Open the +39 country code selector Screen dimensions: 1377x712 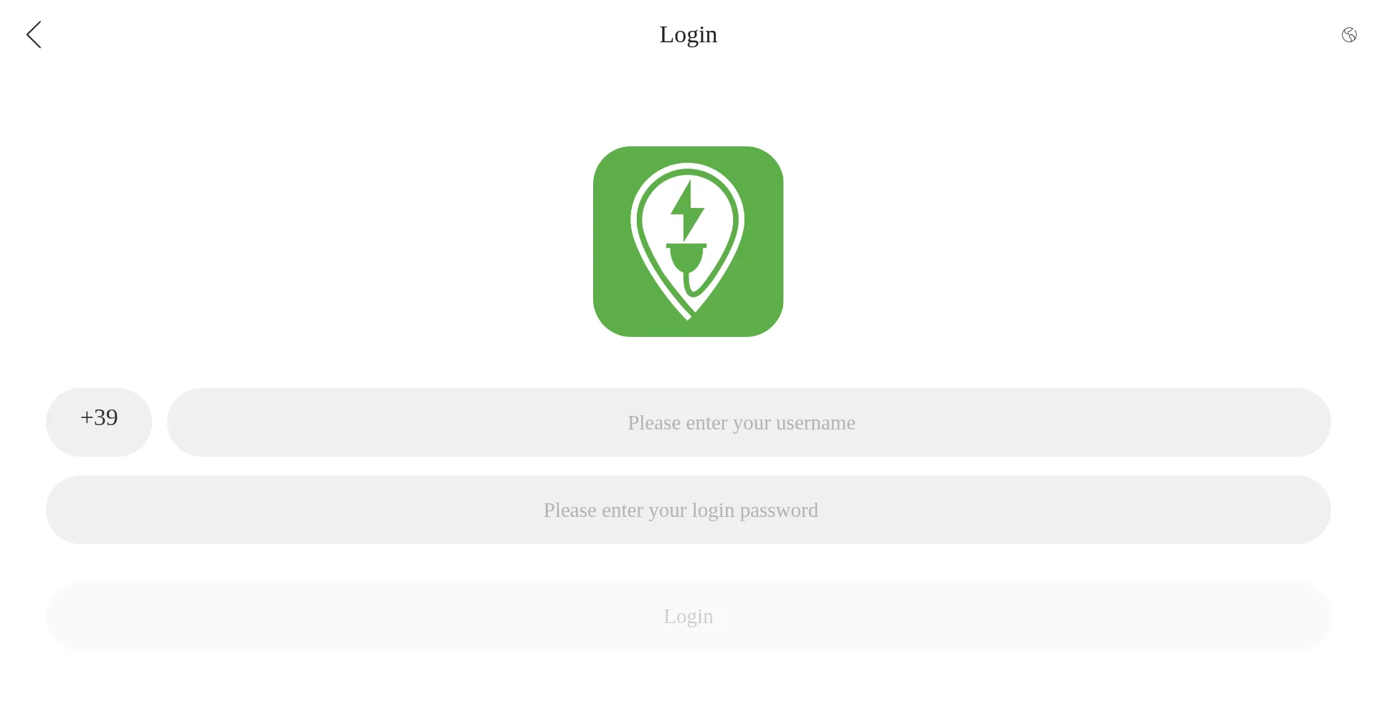pos(99,422)
